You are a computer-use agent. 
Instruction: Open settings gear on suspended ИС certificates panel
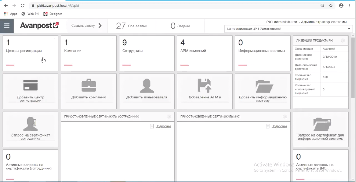tap(285, 117)
